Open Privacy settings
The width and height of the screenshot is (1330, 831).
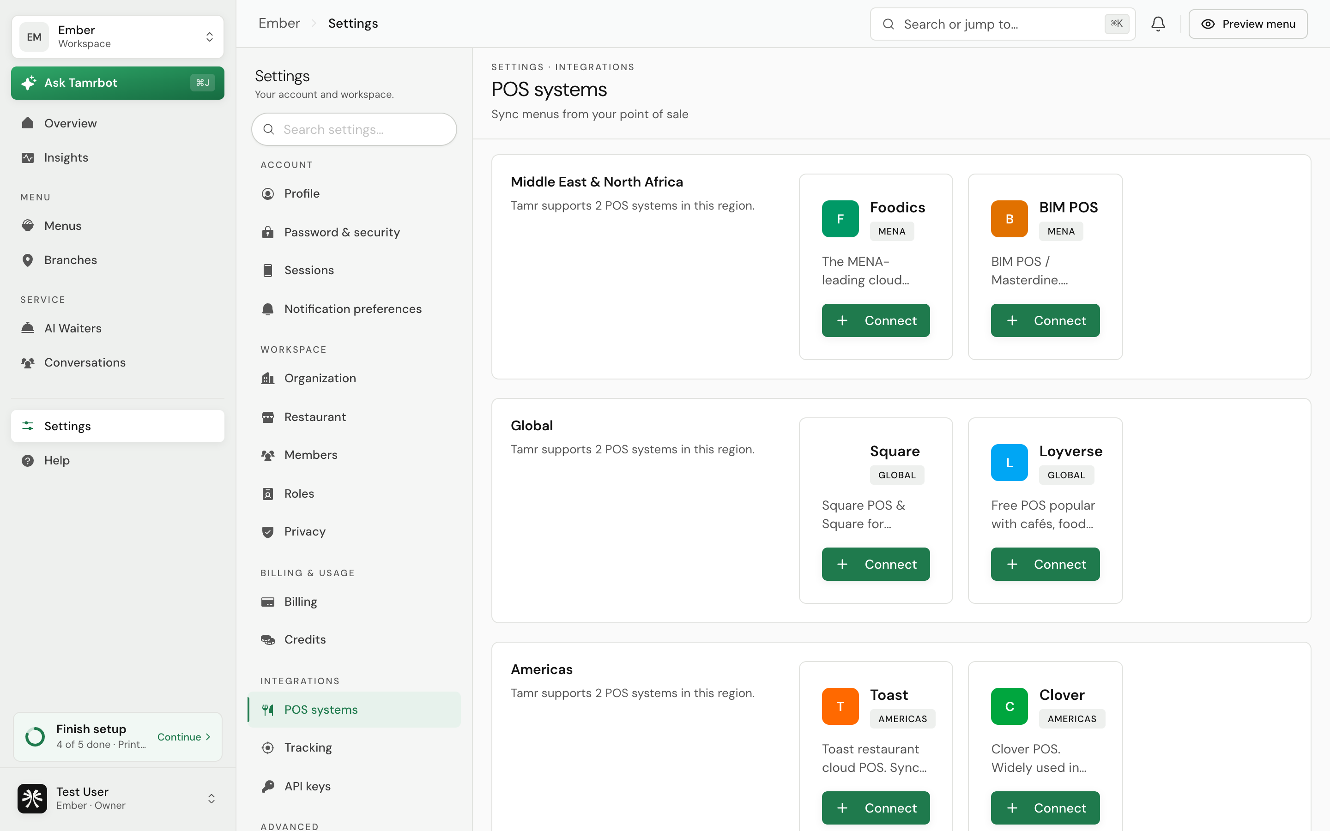354,531
